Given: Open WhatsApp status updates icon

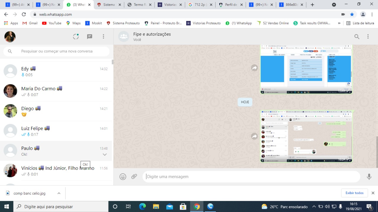Looking at the screenshot, I should click(x=76, y=37).
